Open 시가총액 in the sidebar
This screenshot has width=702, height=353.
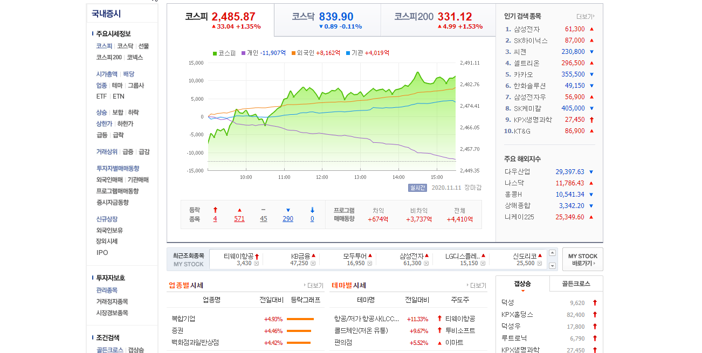click(x=107, y=74)
